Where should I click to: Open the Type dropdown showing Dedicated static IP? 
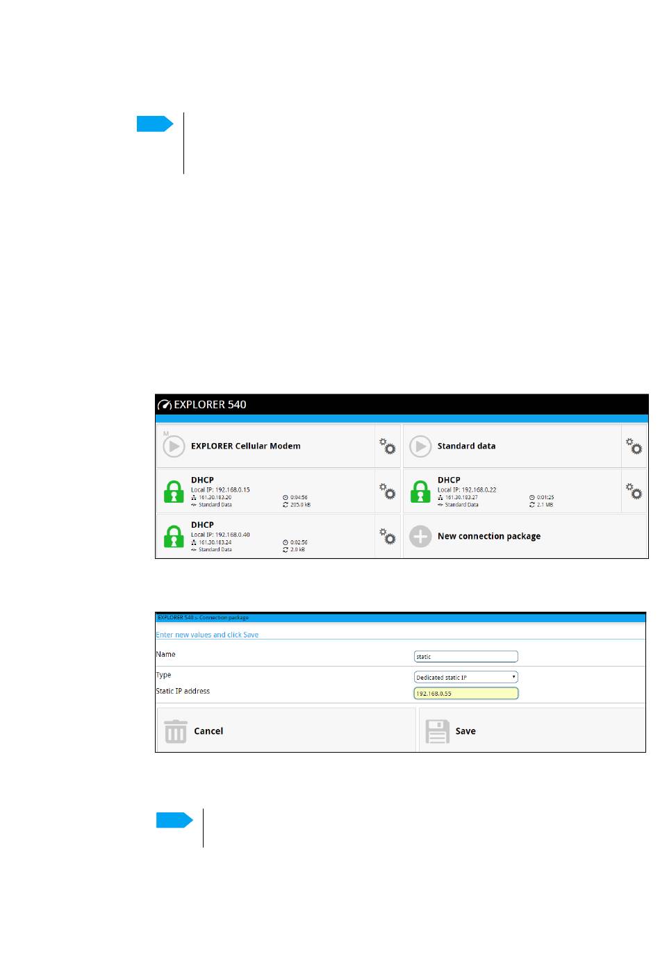pos(466,677)
